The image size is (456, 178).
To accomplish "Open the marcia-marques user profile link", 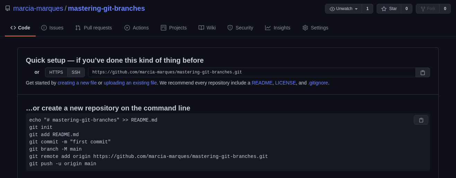I will (x=38, y=8).
